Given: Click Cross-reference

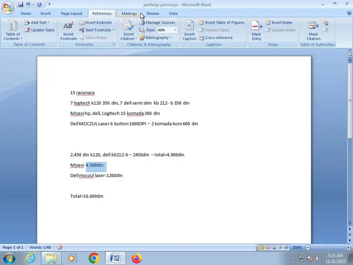Looking at the screenshot, I should point(216,38).
